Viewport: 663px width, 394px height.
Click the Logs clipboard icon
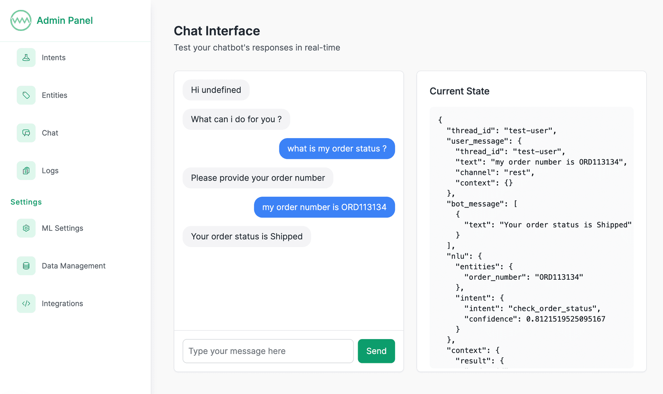pos(26,171)
